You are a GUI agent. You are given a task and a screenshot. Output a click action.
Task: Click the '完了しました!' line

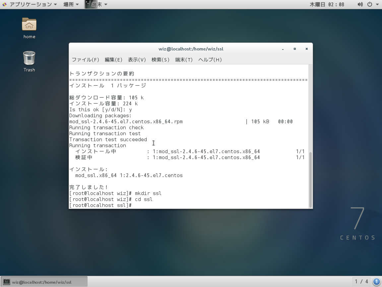(x=89, y=187)
